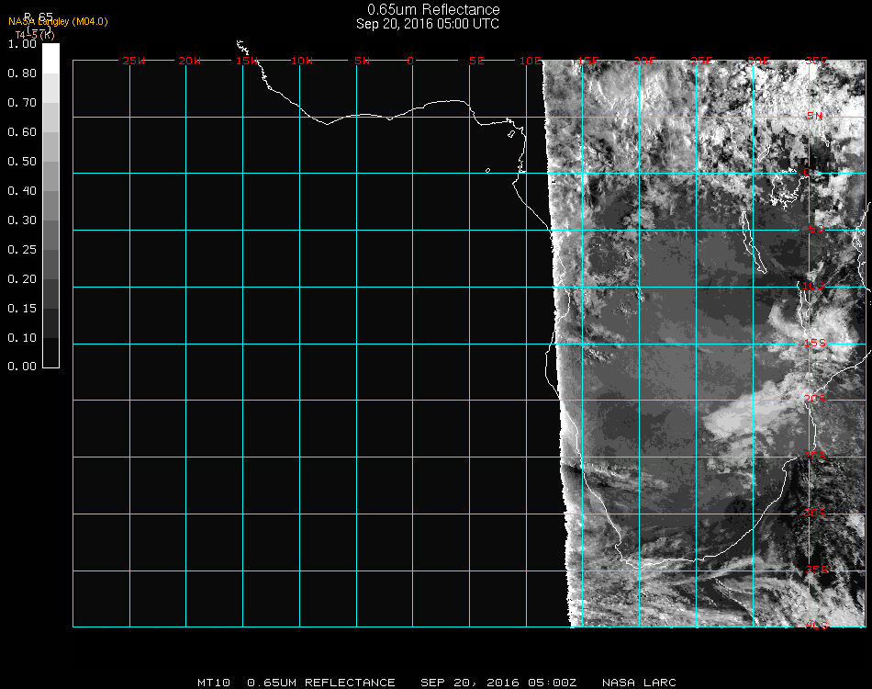Click the '10W' longitude label

click(x=302, y=61)
